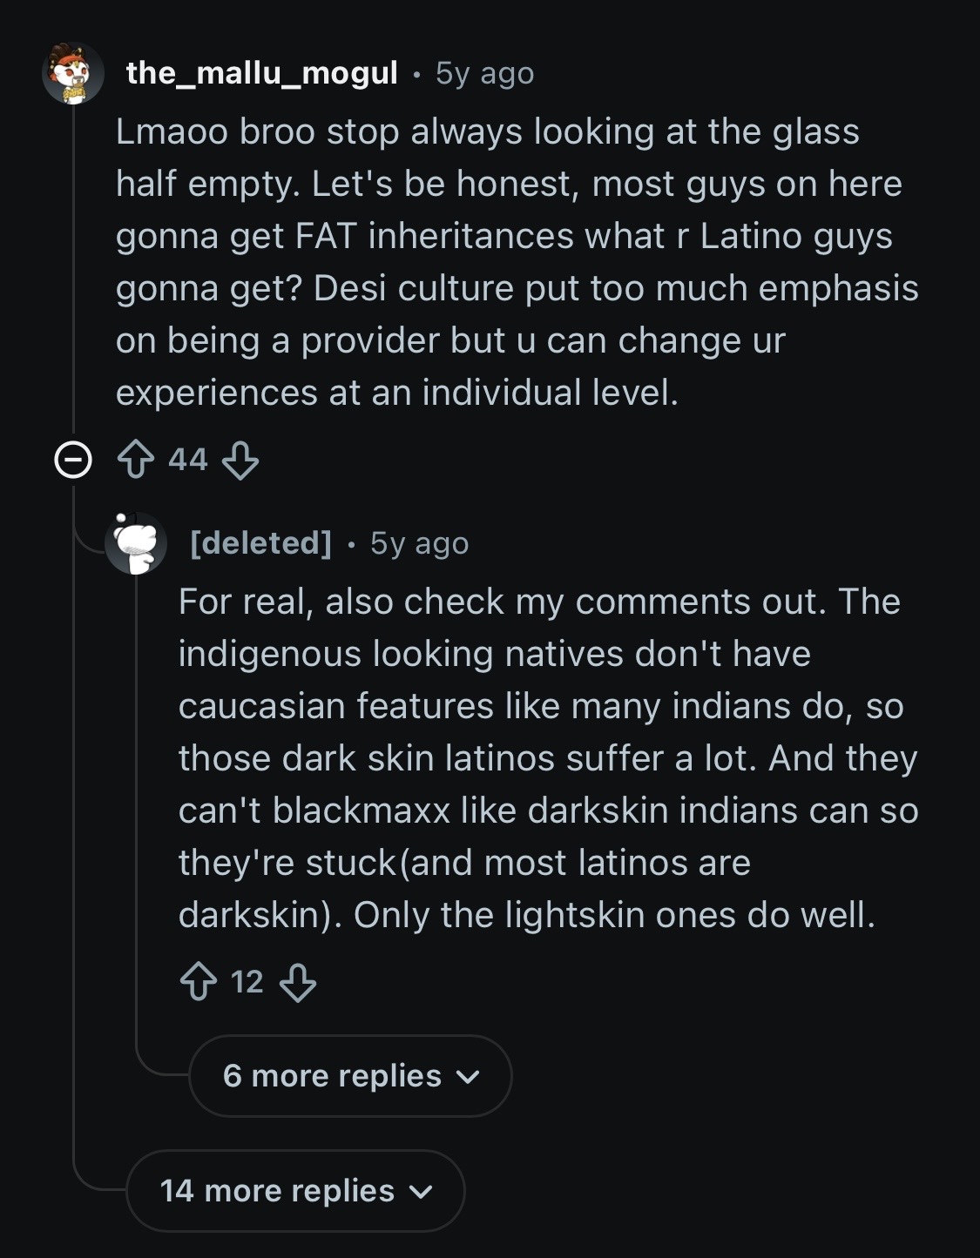The width and height of the screenshot is (980, 1258).
Task: Expand 14 more replies
Action: (x=295, y=1191)
